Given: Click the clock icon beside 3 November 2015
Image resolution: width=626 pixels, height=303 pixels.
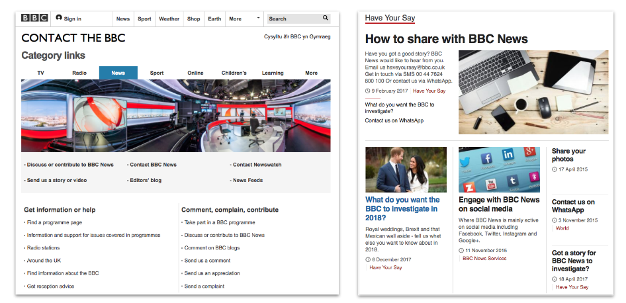Looking at the screenshot, I should (x=554, y=220).
